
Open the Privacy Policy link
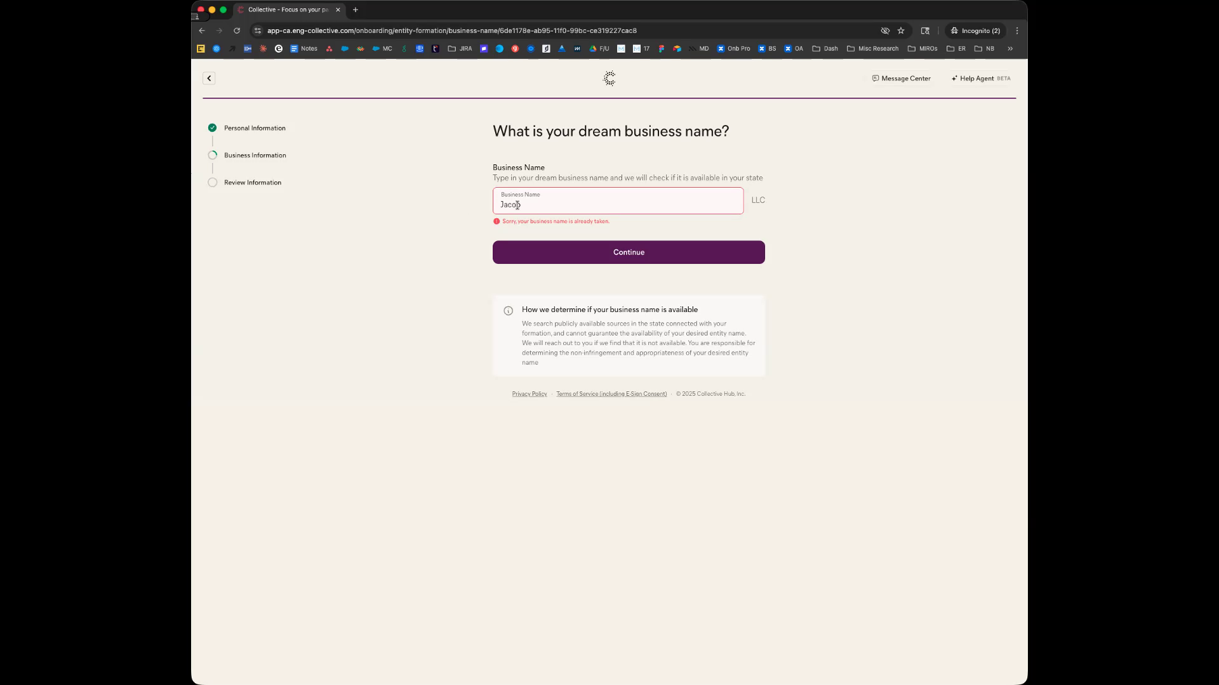[x=529, y=394]
